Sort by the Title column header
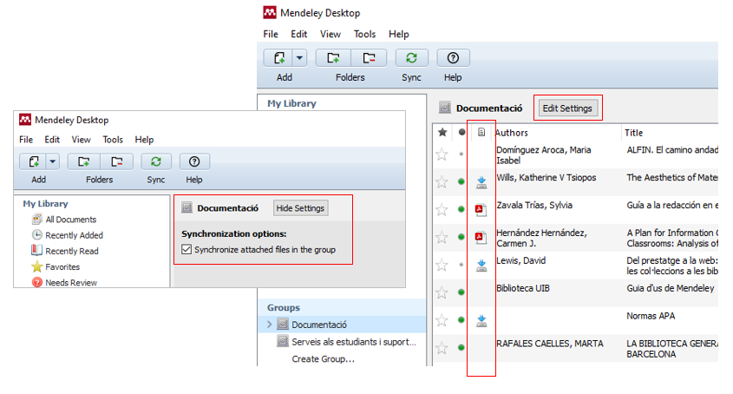Viewport: 733px width, 394px height. tap(634, 133)
